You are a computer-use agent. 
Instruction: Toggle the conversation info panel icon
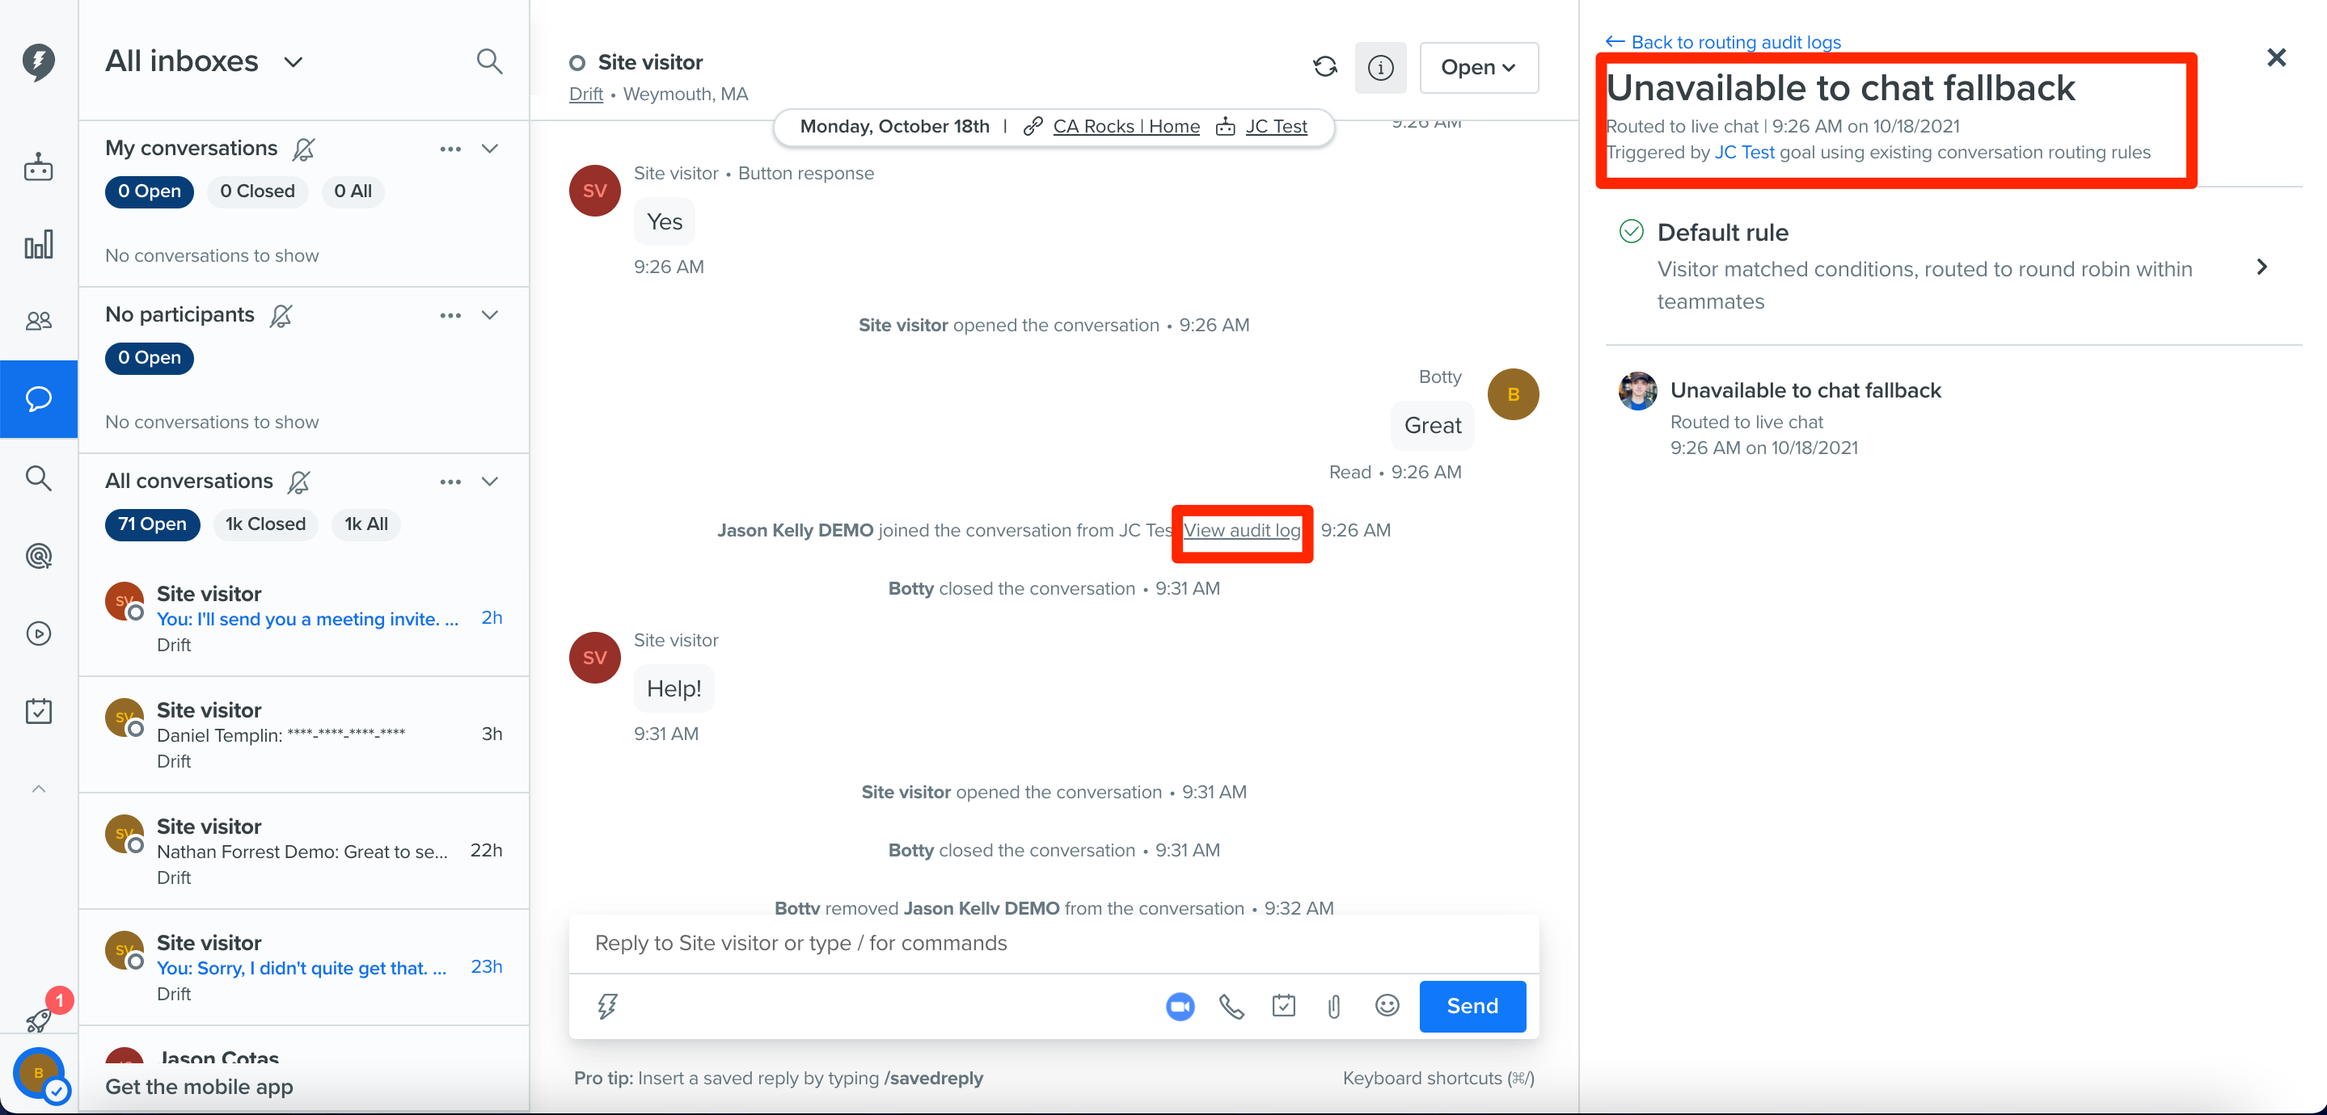point(1379,67)
